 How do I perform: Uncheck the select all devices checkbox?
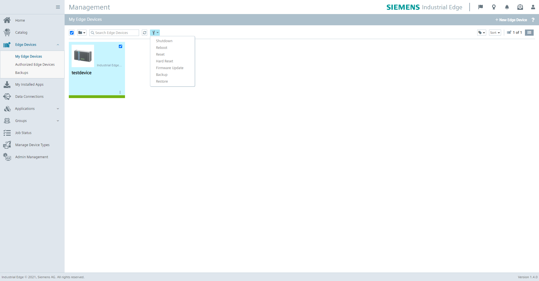pyautogui.click(x=72, y=33)
